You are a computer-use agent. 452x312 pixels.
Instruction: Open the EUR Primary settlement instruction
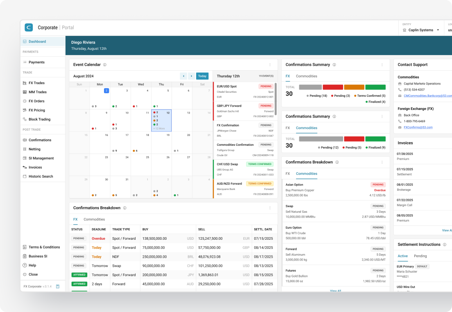[x=424, y=272]
